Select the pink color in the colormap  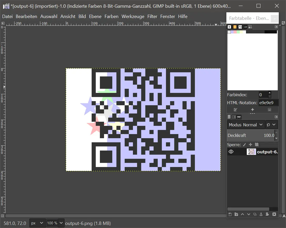tap(235, 32)
